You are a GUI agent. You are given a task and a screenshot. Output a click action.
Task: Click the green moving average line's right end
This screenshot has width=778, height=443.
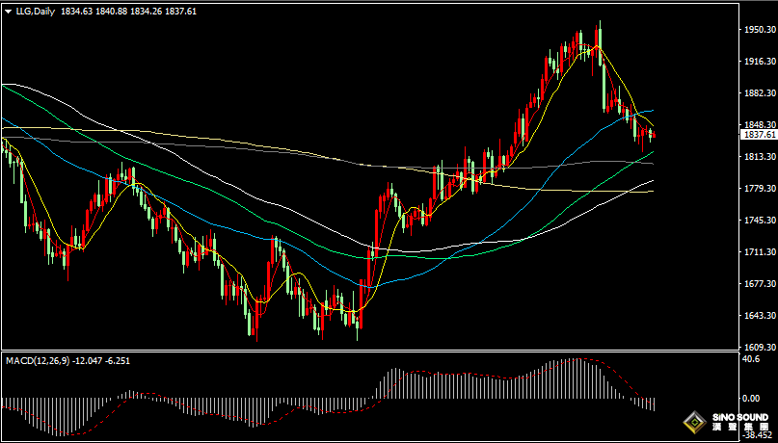(x=652, y=152)
